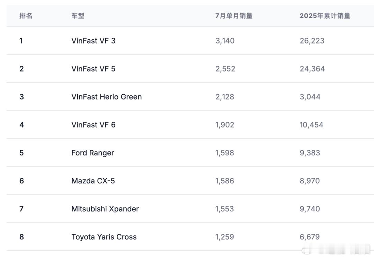Click the cumulative sales figure 26,223
The width and height of the screenshot is (374, 258).
[312, 41]
